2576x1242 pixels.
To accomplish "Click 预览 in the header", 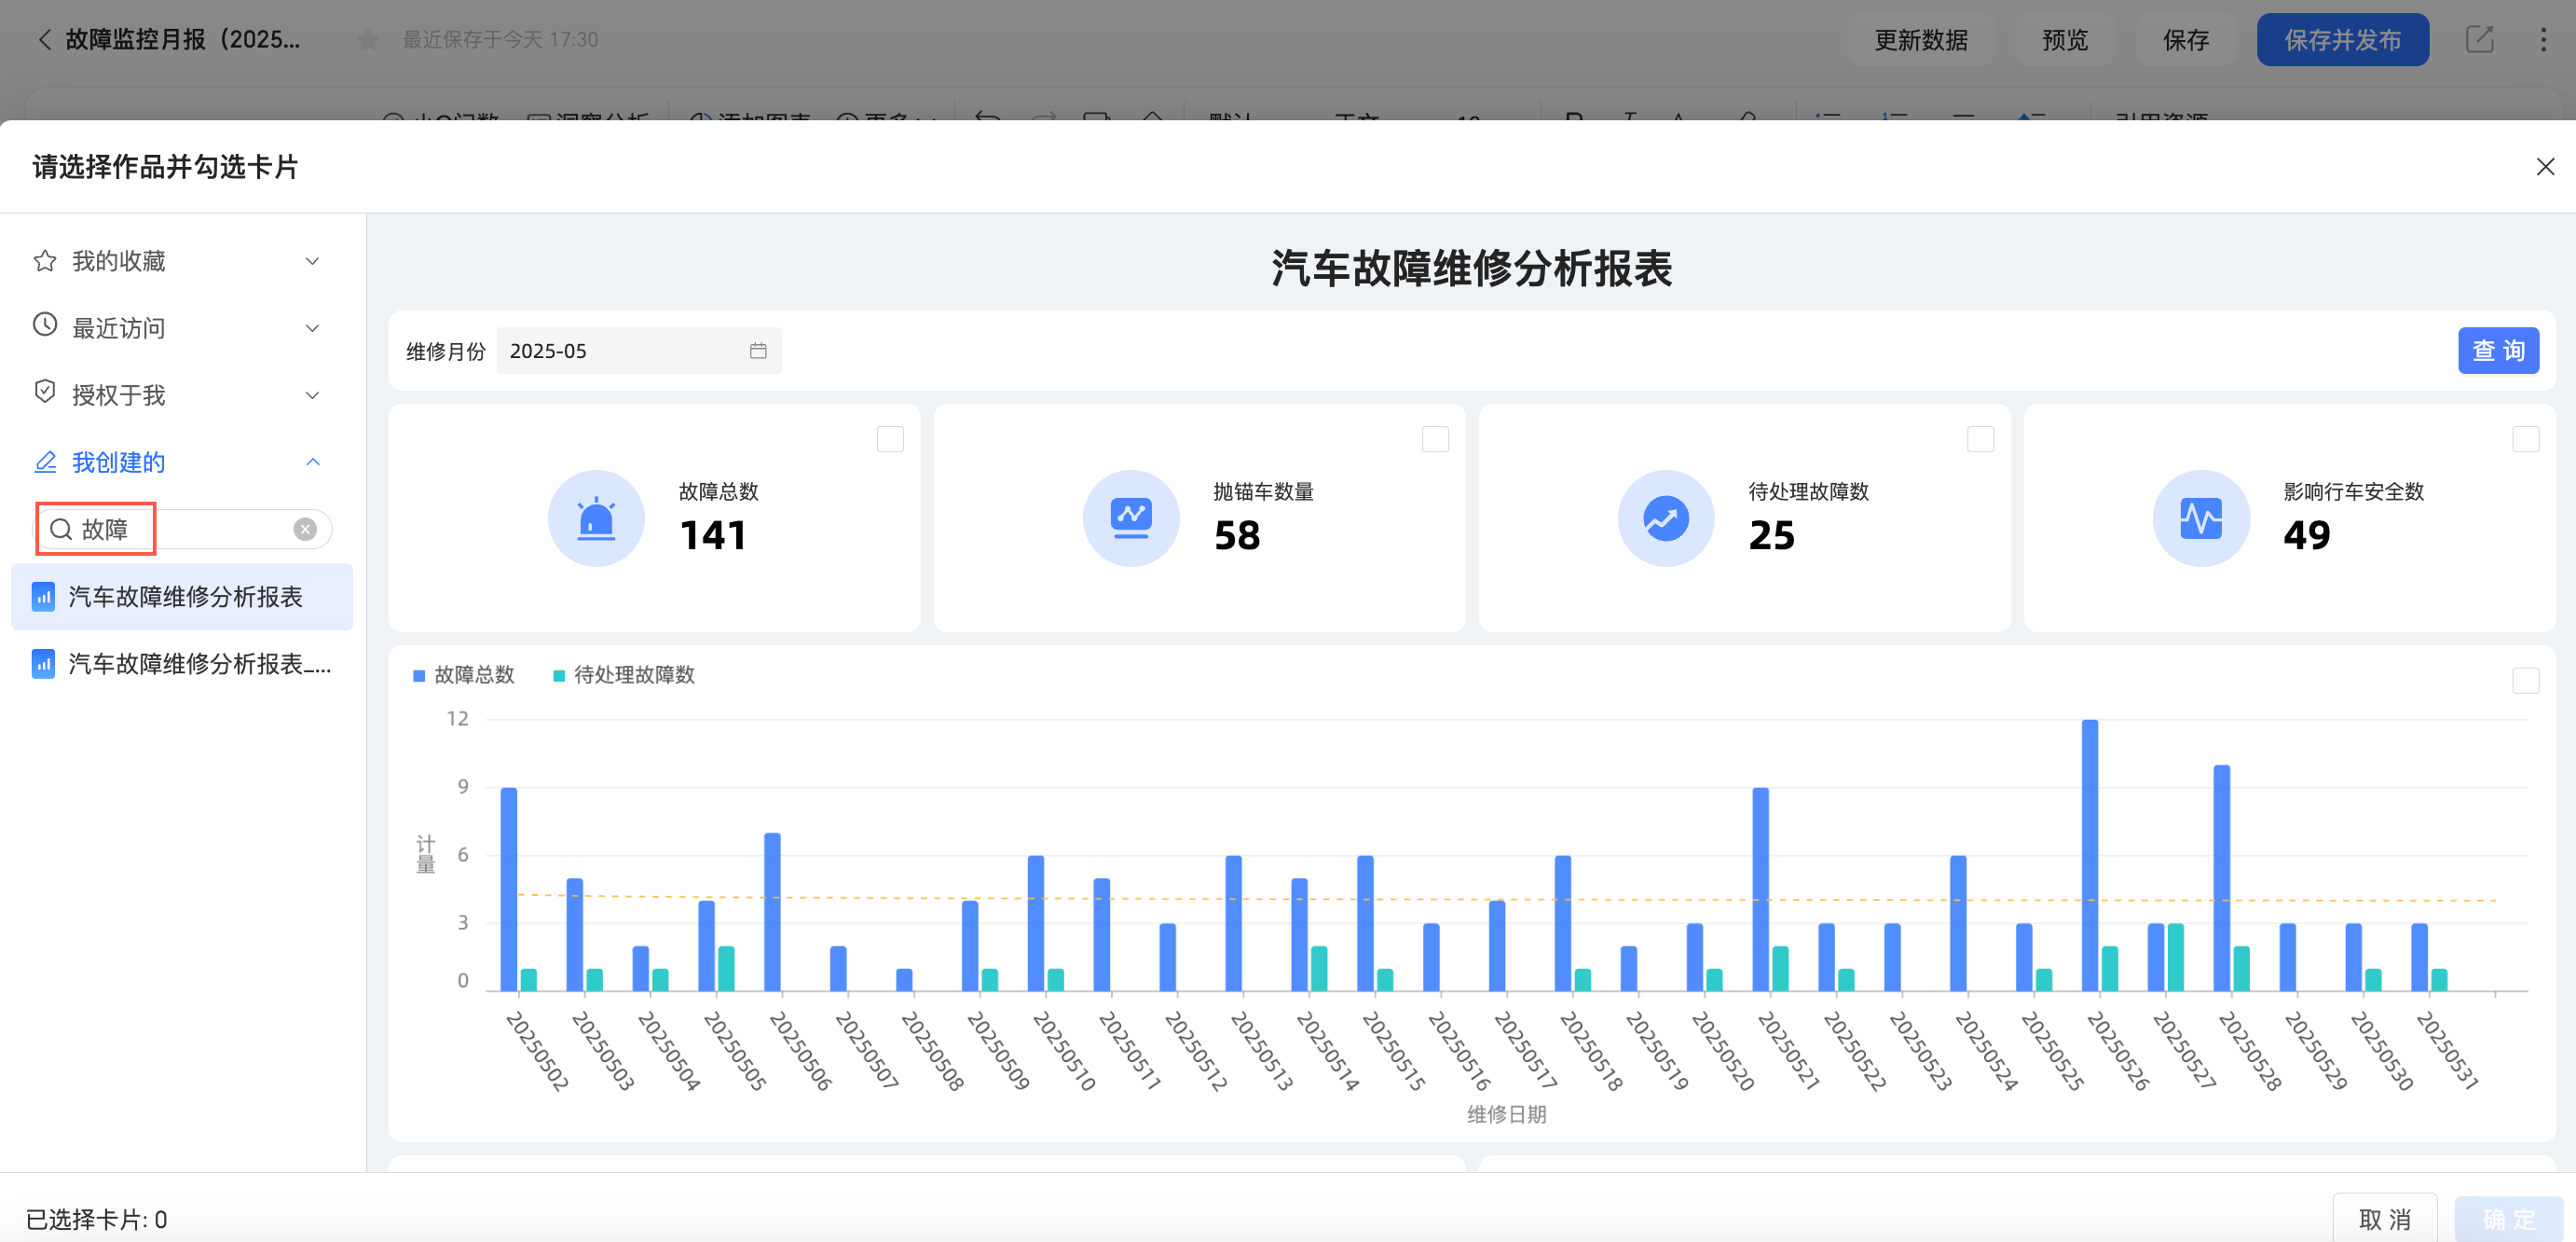I will pyautogui.click(x=2064, y=40).
